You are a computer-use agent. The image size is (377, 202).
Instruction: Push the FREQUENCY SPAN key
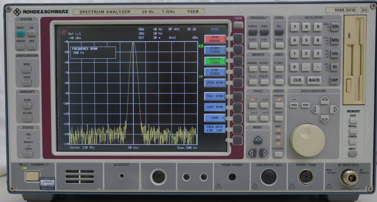click(x=265, y=32)
